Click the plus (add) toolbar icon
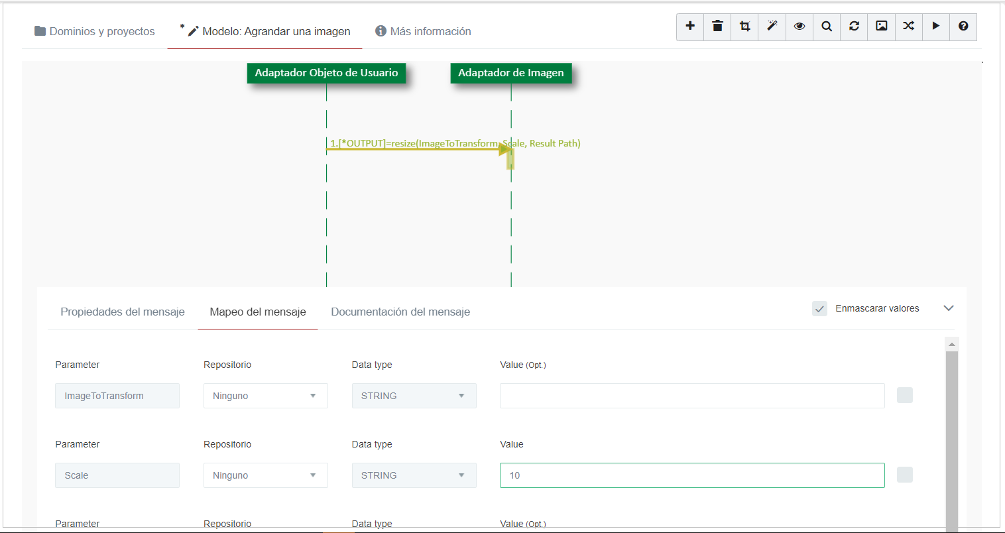The height and width of the screenshot is (533, 1005). coord(690,27)
